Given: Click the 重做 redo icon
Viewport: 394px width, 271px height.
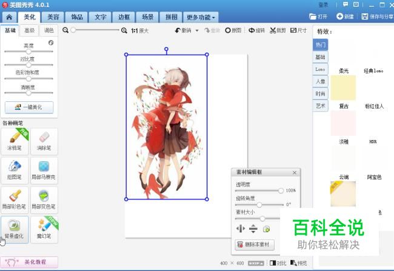Looking at the screenshot, I should click(x=207, y=30).
